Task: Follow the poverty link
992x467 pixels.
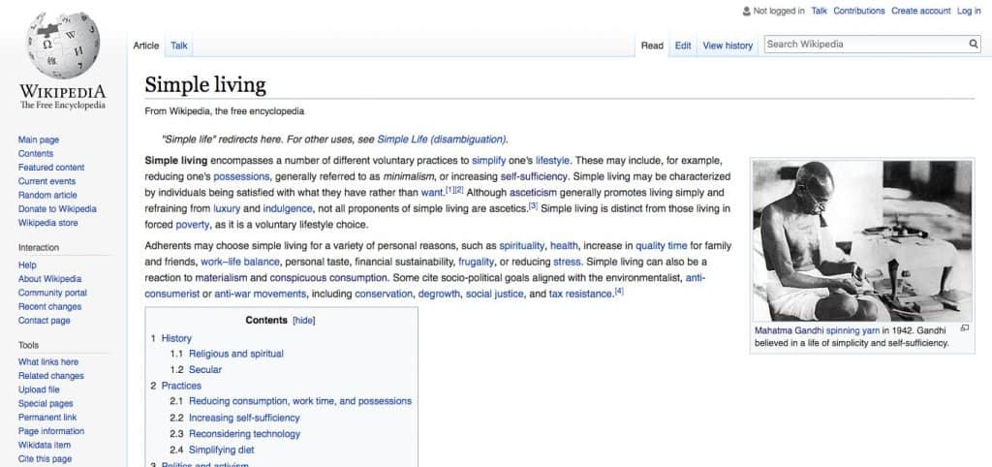Action: (x=193, y=225)
